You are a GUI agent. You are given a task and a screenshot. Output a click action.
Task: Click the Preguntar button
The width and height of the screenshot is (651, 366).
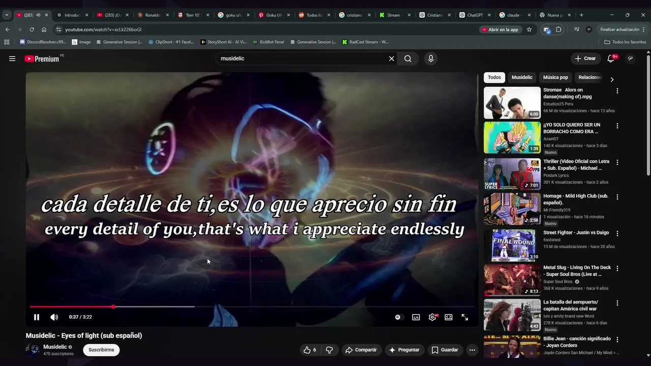404,350
